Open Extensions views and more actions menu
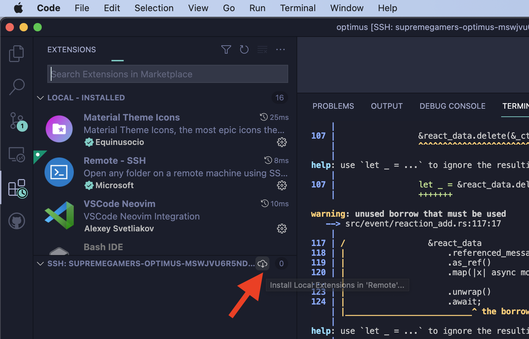 tap(281, 49)
